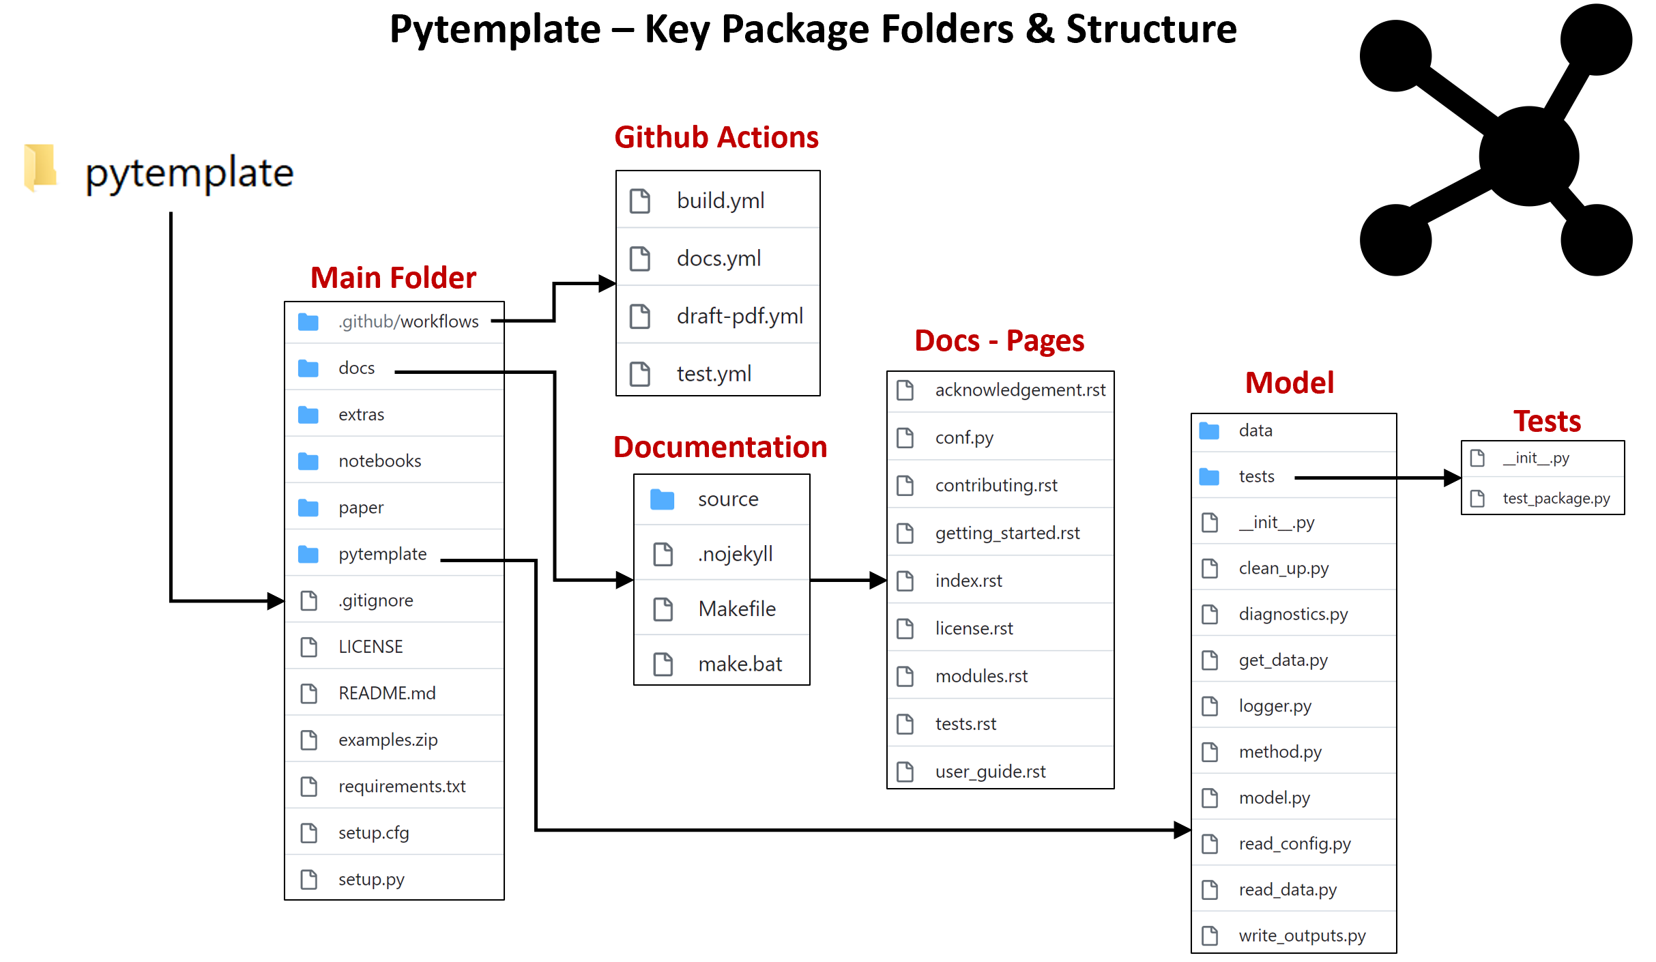Click the yellow pytemplate root folder icon
This screenshot has height=962, width=1656.
coord(40,166)
